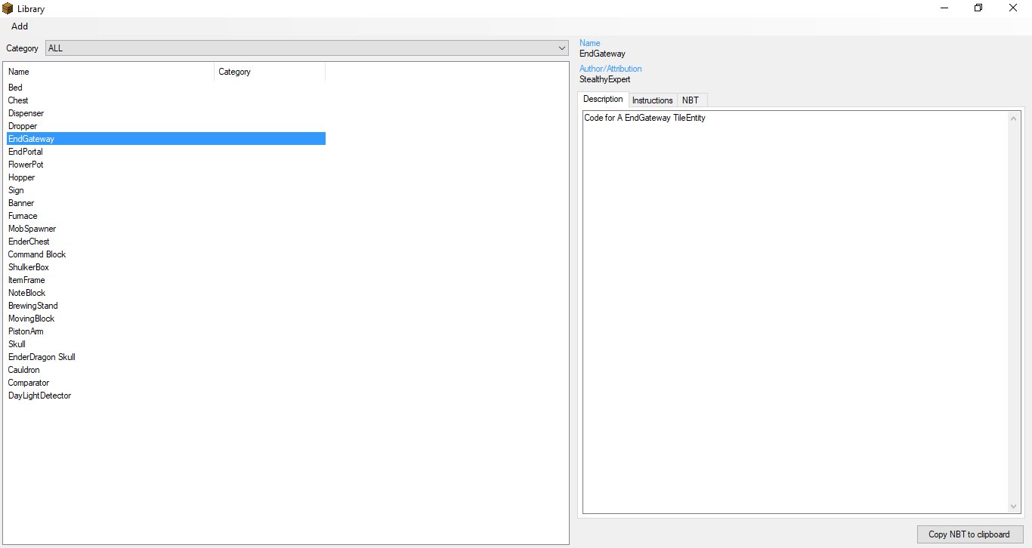Select the DayLightDetector entry
The image size is (1032, 548).
[39, 396]
